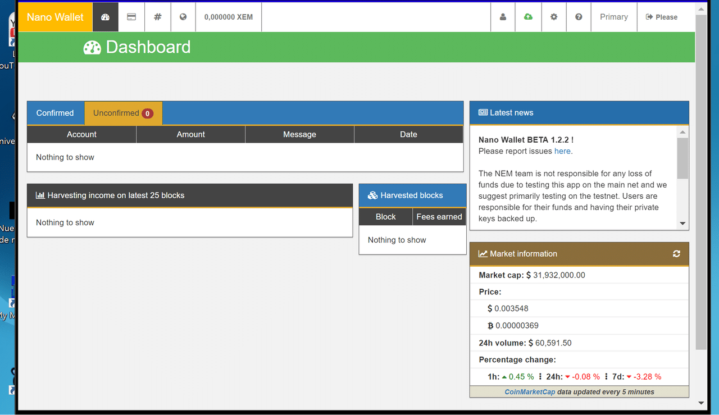Click the main page scrollbar thumb
719x415 pixels.
(x=701, y=182)
